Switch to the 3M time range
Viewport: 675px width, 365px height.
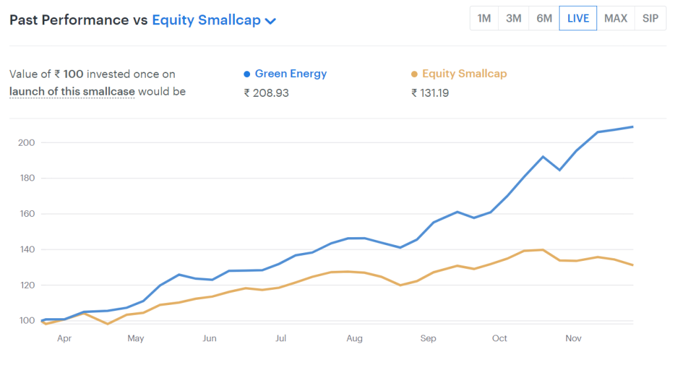pyautogui.click(x=513, y=18)
